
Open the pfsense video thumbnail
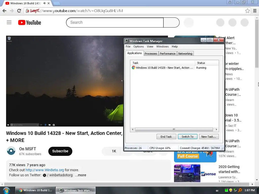click(x=195, y=173)
